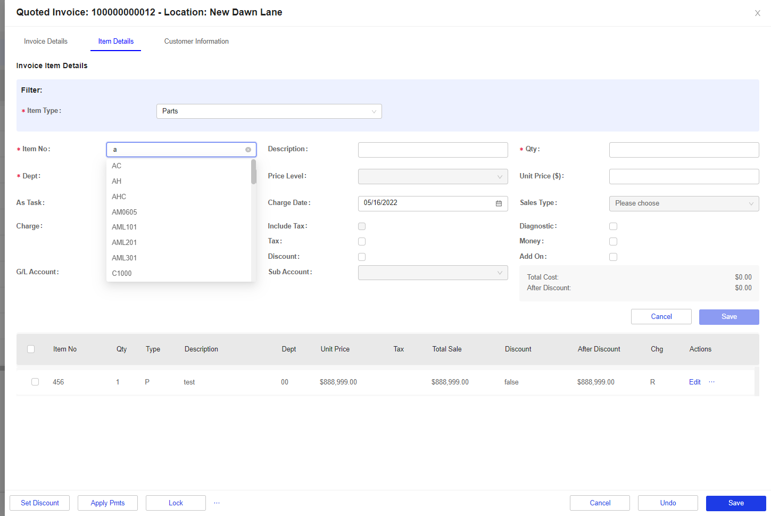Clear the Item No search field

248,150
